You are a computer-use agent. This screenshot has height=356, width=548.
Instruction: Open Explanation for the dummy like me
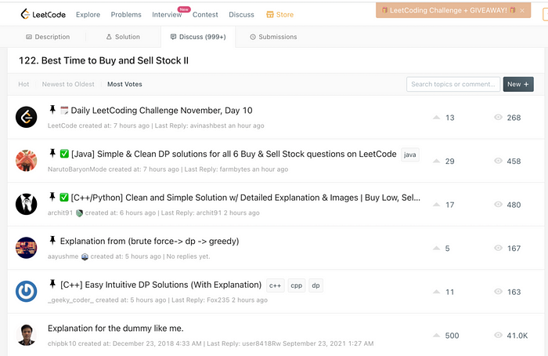[116, 329]
